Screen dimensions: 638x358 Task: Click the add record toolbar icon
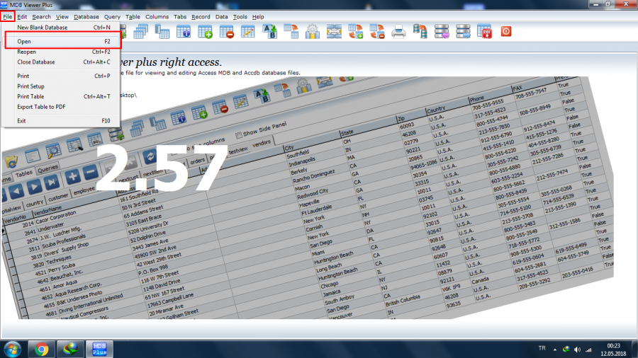click(206, 31)
